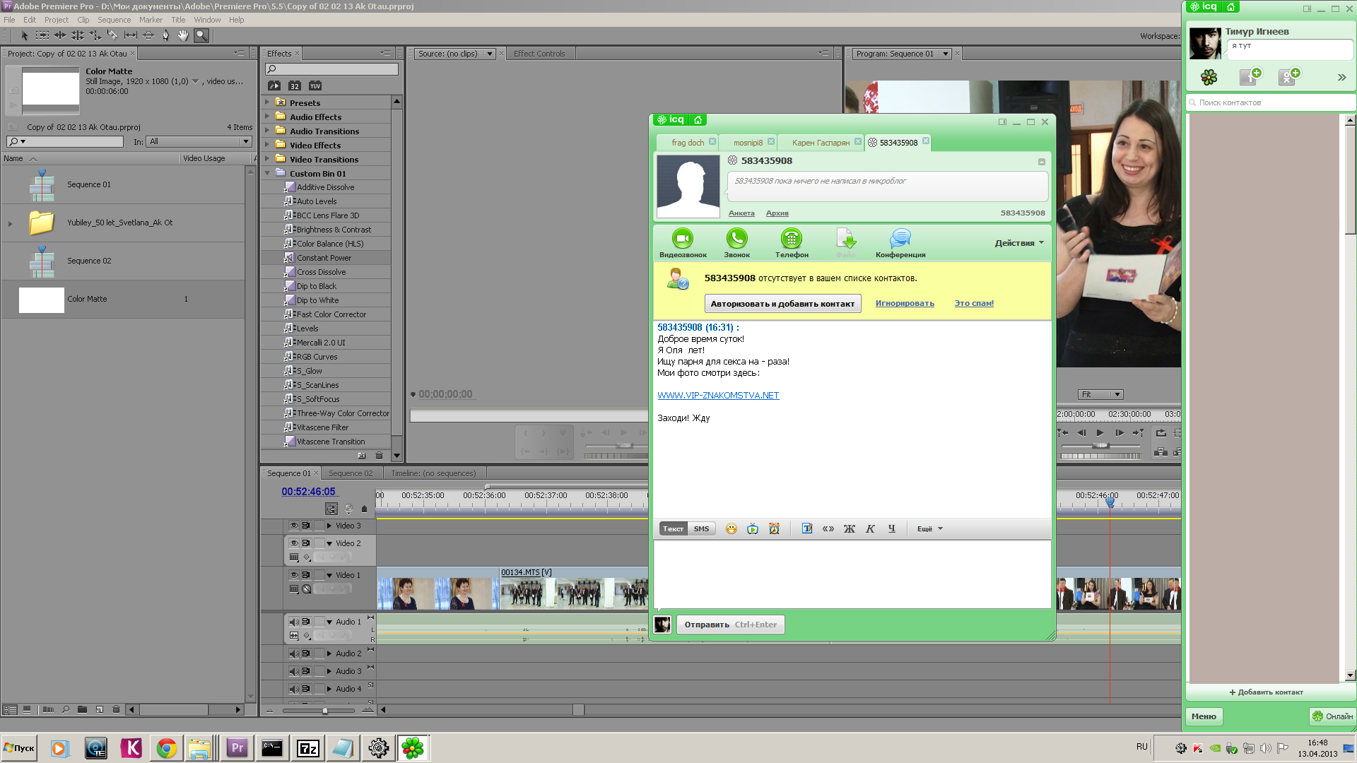Select the Ripple Edit tool
This screenshot has height=763, width=1357.
click(x=60, y=35)
